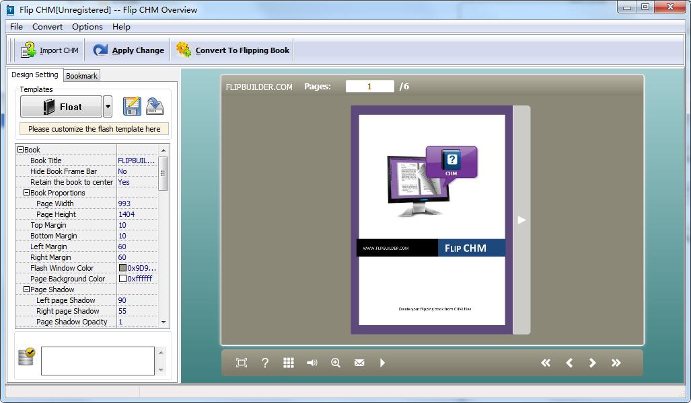Open the Convert menu
The image size is (691, 403).
47,26
